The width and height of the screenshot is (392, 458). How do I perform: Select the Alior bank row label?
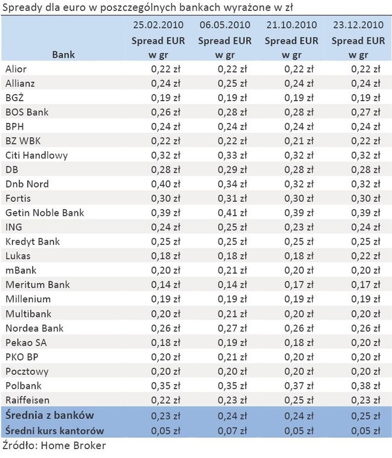[16, 69]
